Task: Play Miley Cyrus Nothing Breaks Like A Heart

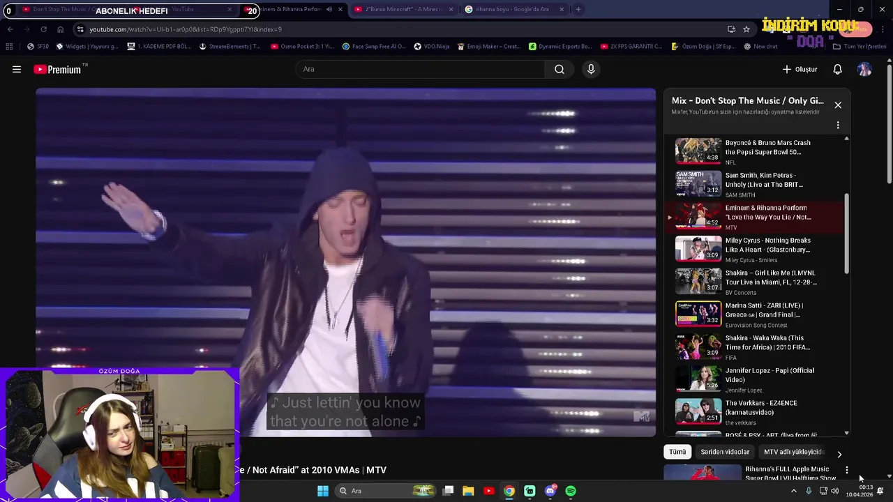Action: click(x=756, y=249)
